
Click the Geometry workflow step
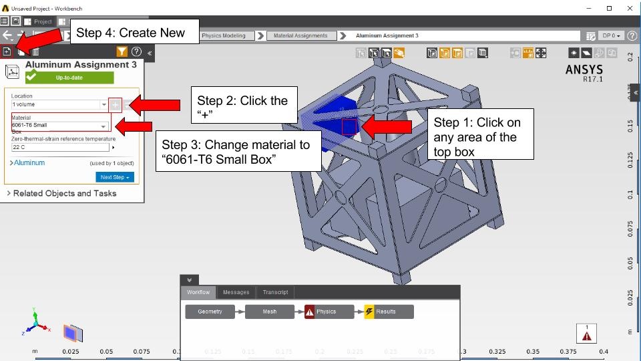point(210,312)
